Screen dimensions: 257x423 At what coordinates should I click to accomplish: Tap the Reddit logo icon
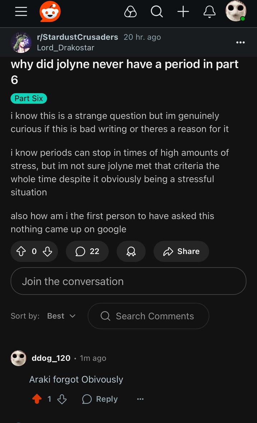pyautogui.click(x=50, y=11)
